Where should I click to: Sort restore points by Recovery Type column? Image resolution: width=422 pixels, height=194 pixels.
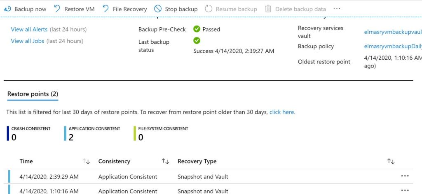coord(391,161)
